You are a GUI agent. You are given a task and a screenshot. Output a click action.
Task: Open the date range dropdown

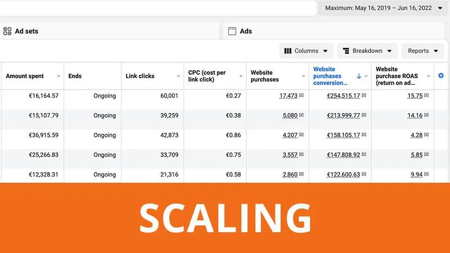[x=382, y=8]
